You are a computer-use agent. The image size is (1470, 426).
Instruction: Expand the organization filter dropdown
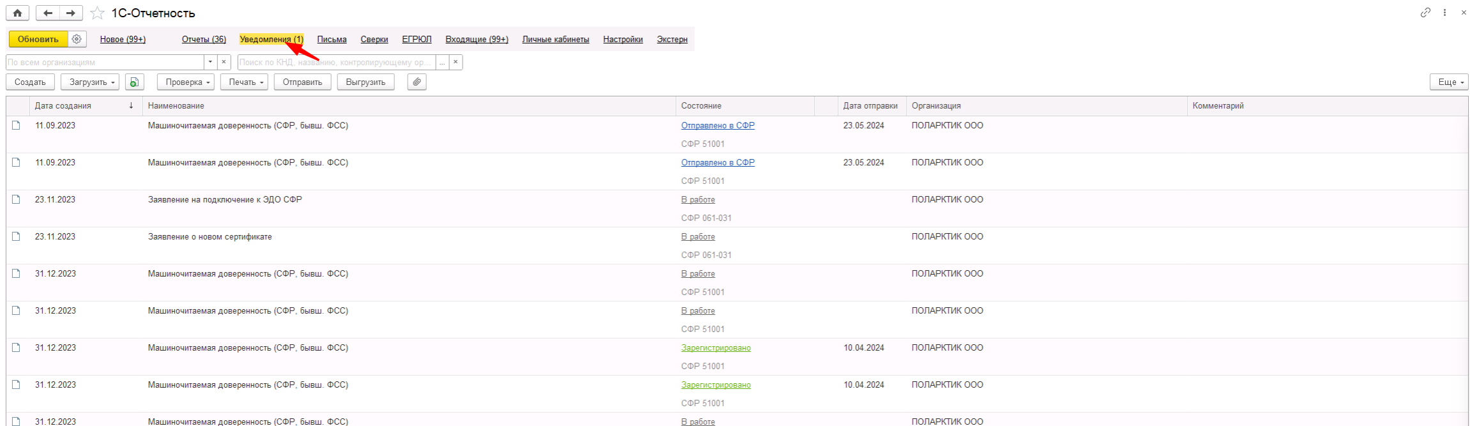click(x=210, y=62)
